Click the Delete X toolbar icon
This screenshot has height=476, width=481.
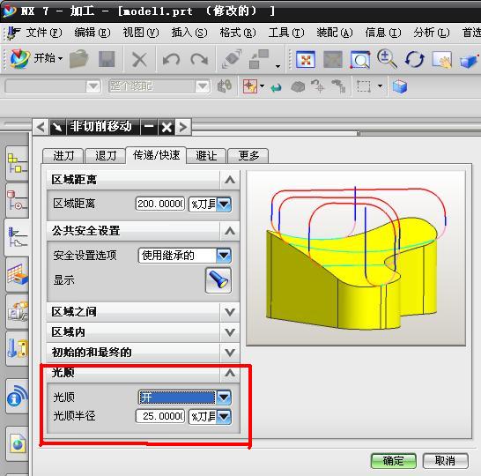coord(139,59)
